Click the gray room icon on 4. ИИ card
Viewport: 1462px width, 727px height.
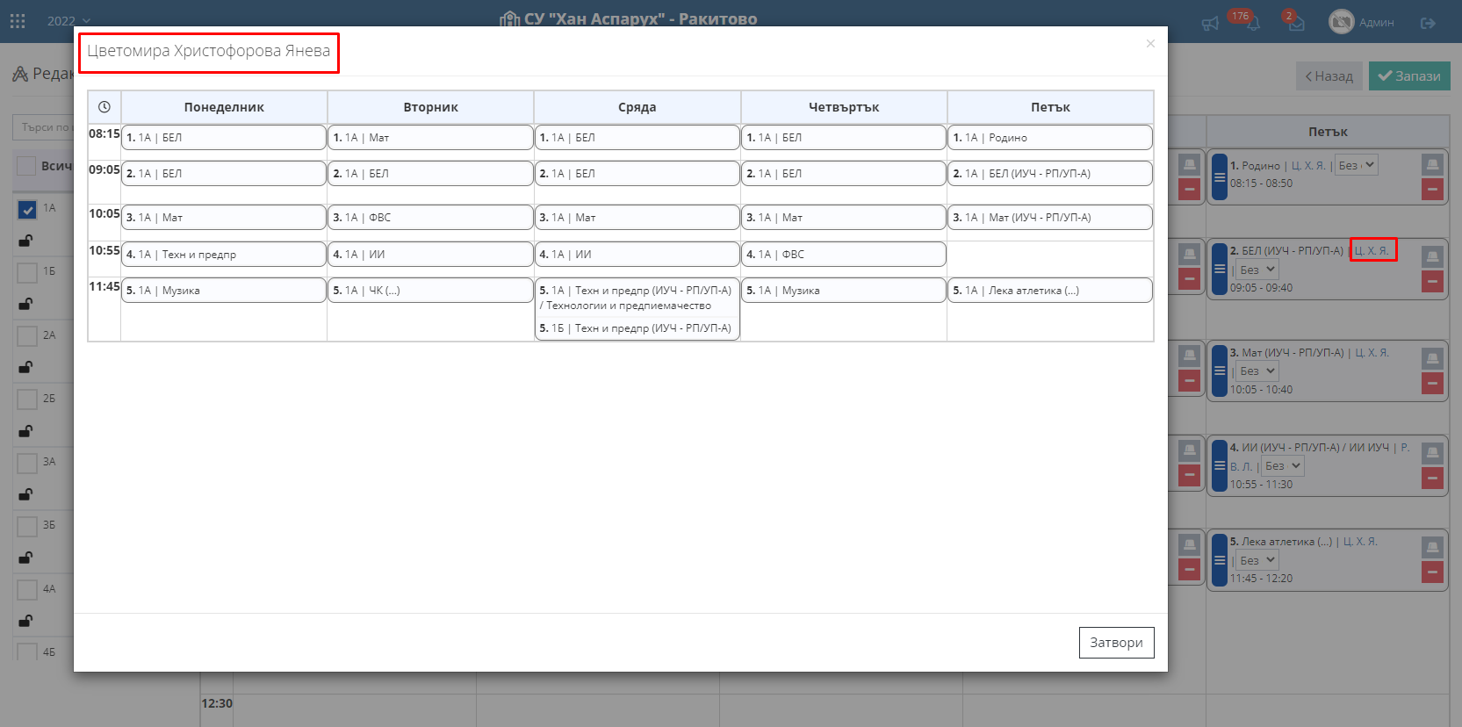coord(1432,452)
